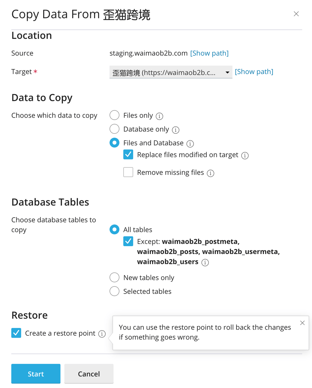Enable the Remove missing files option
Screen dimensions: 312x388
(128, 172)
